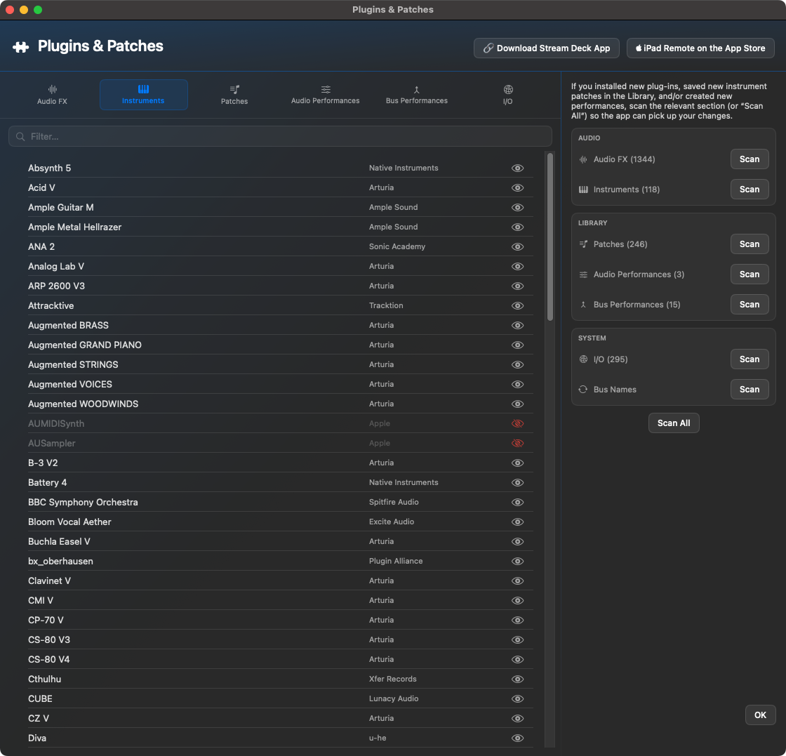Click into the Filter search field
786x756 pixels.
pos(280,136)
